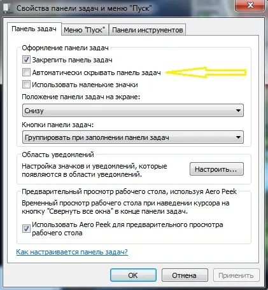The height and width of the screenshot is (290, 268).
Task: Click the Оформление панели задач group title
Action: pyautogui.click(x=65, y=48)
